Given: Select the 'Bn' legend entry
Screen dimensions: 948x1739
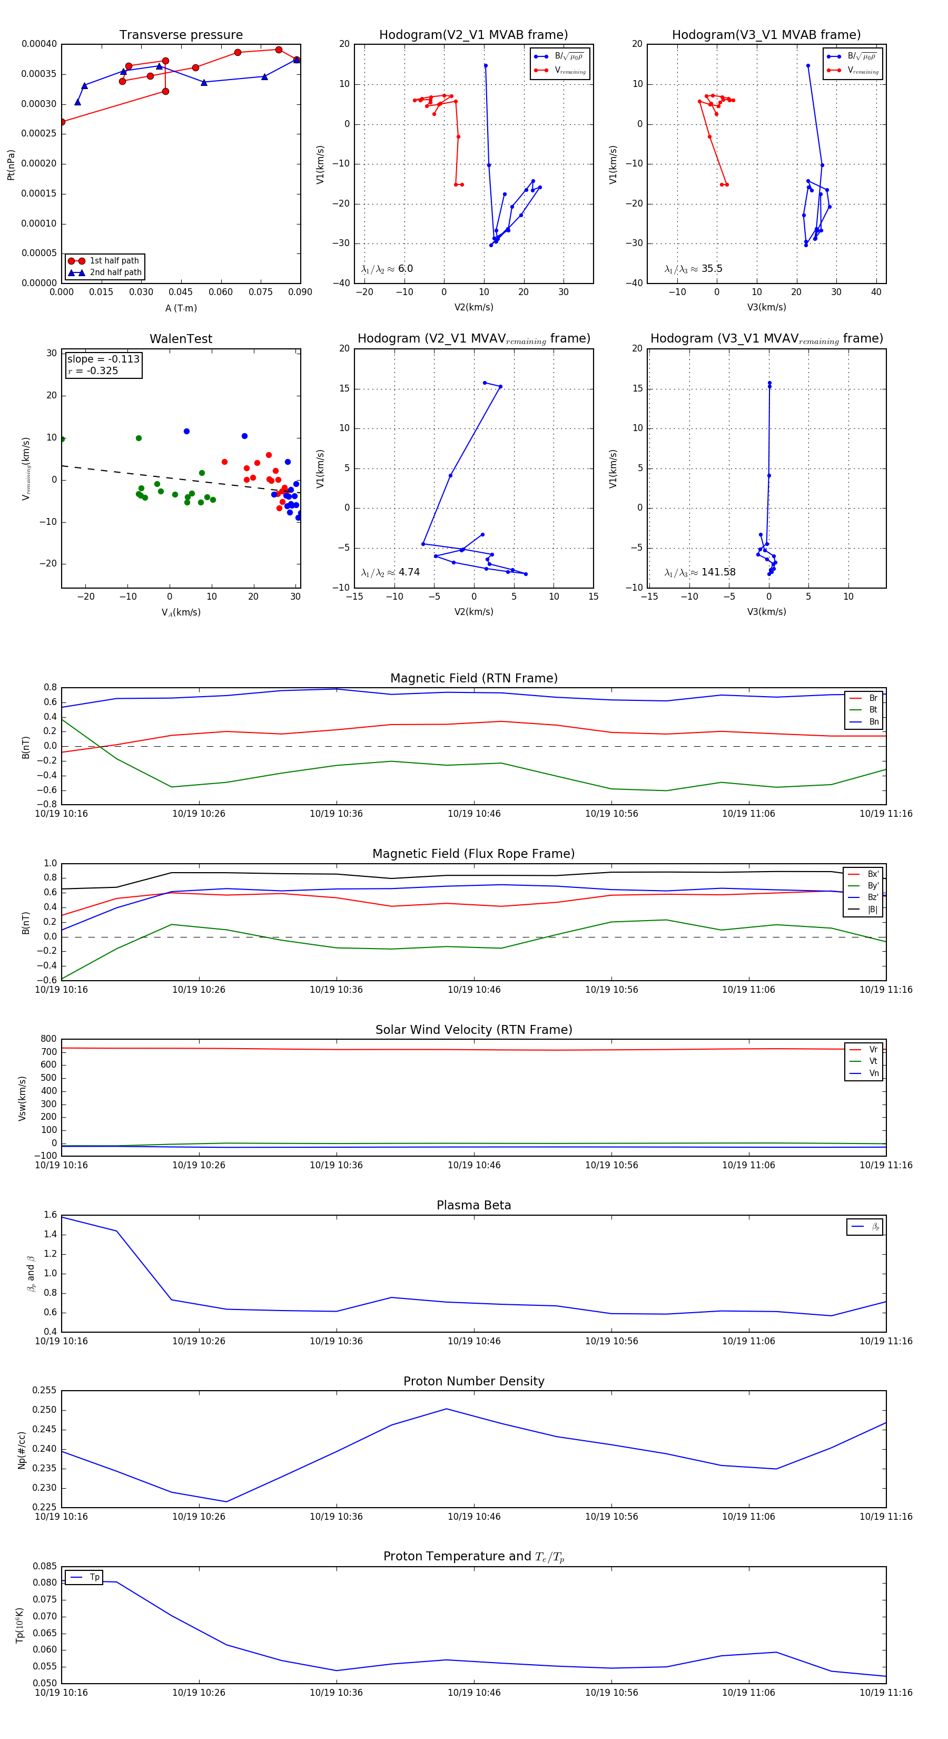Looking at the screenshot, I should (x=864, y=721).
